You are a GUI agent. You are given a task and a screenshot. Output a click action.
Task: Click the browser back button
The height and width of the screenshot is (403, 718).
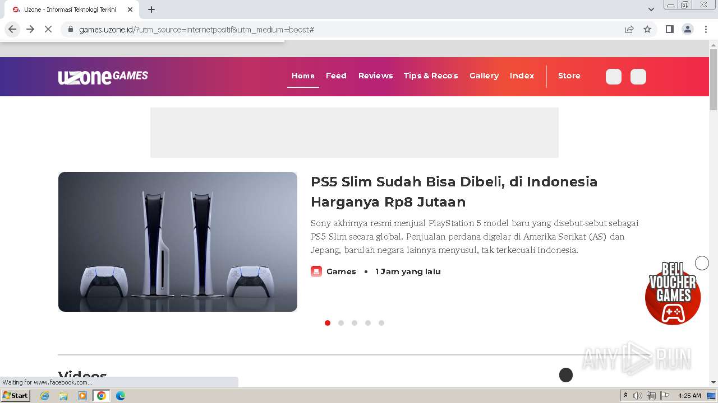pyautogui.click(x=12, y=29)
